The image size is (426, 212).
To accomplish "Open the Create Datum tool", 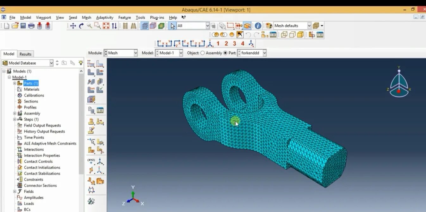I will click(91, 161).
